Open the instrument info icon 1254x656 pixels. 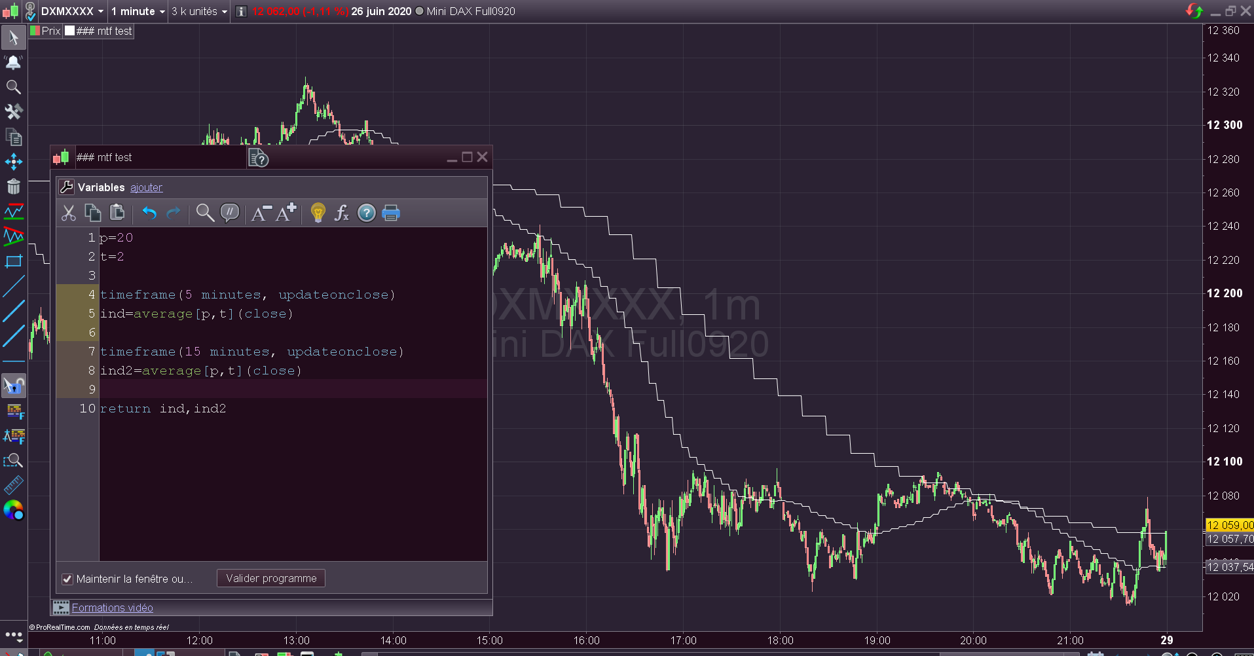click(x=241, y=11)
